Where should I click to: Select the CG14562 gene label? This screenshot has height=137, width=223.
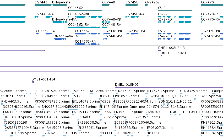click(x=75, y=8)
